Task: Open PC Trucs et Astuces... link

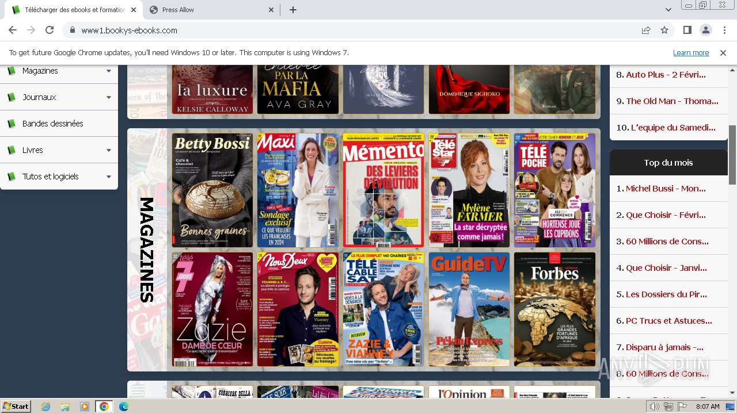Action: (669, 321)
